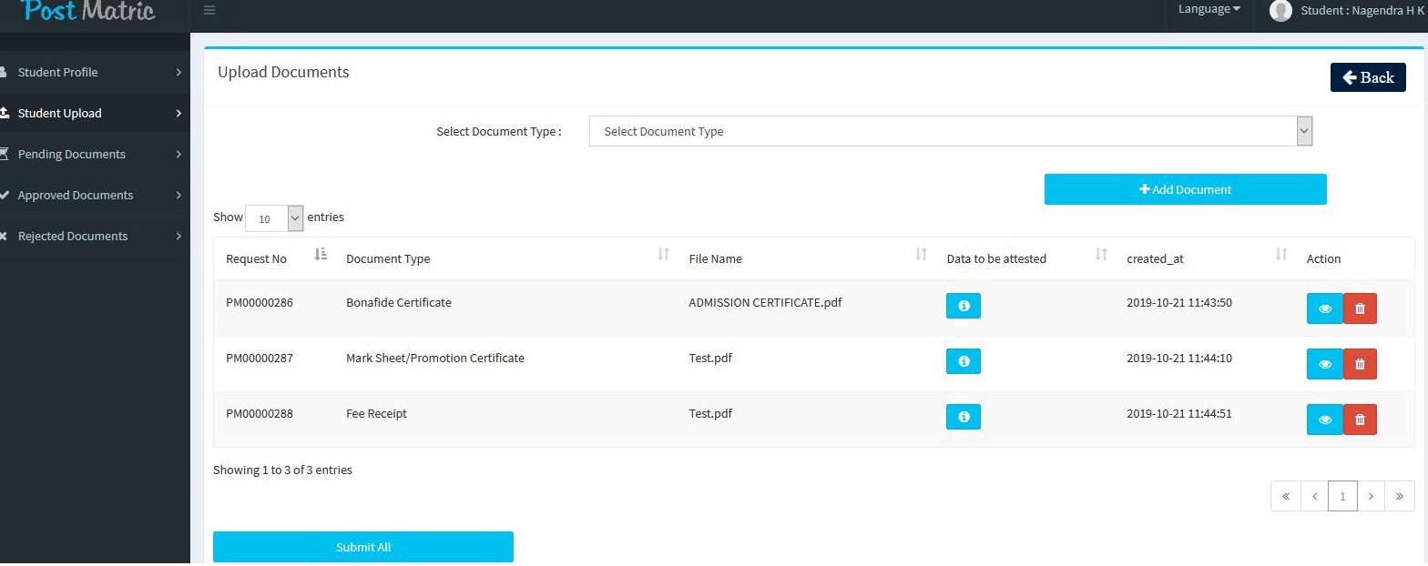
Task: Click Bonafide Certificate document type cell
Action: (399, 302)
